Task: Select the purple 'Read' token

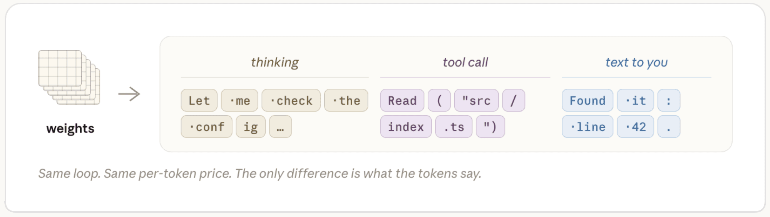Action: [x=402, y=101]
